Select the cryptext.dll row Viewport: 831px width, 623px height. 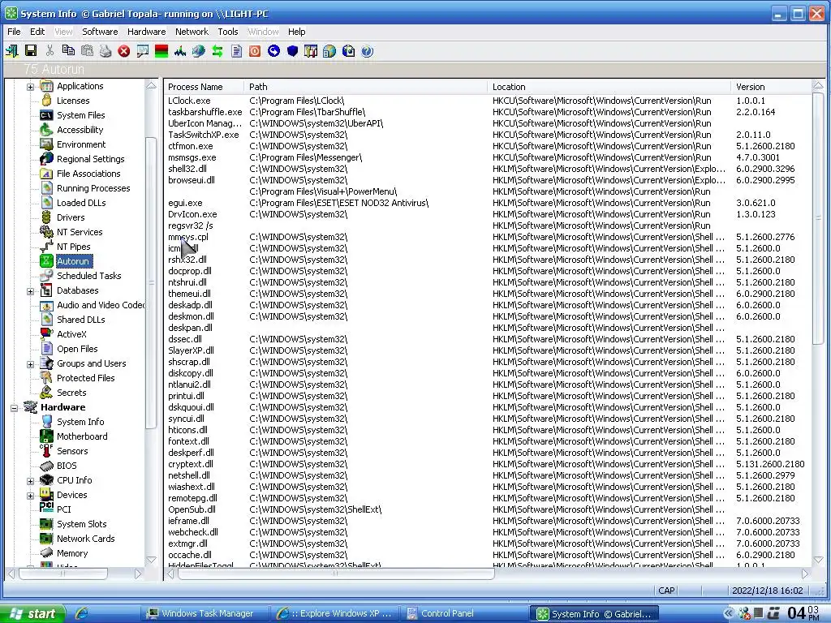488,464
